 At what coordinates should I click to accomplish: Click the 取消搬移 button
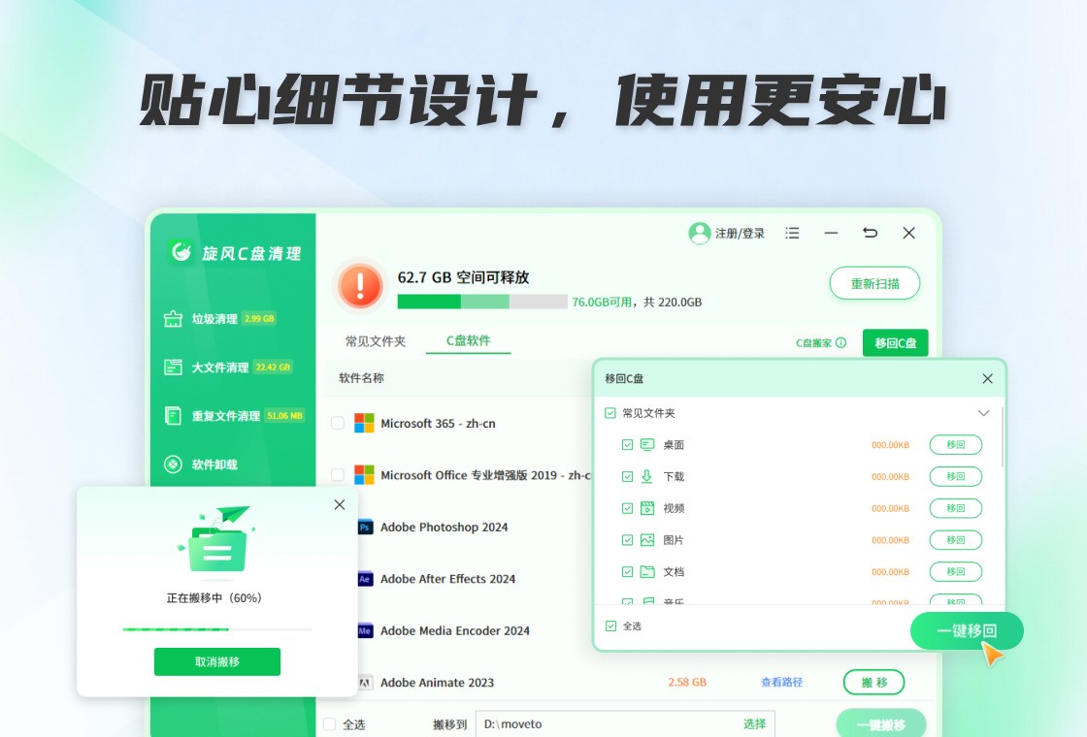[217, 662]
